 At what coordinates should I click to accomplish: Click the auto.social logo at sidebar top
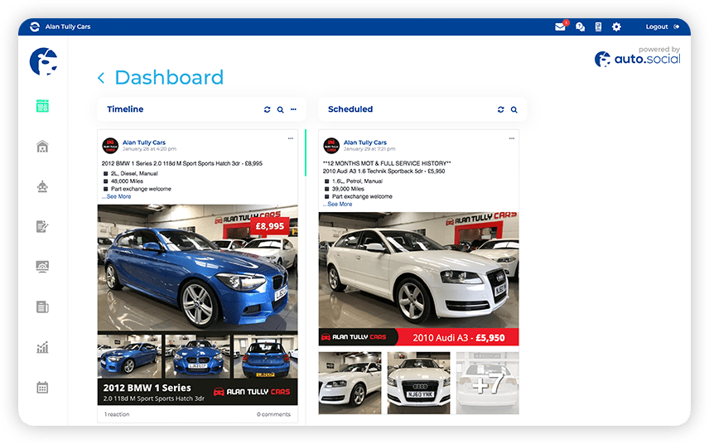[43, 61]
